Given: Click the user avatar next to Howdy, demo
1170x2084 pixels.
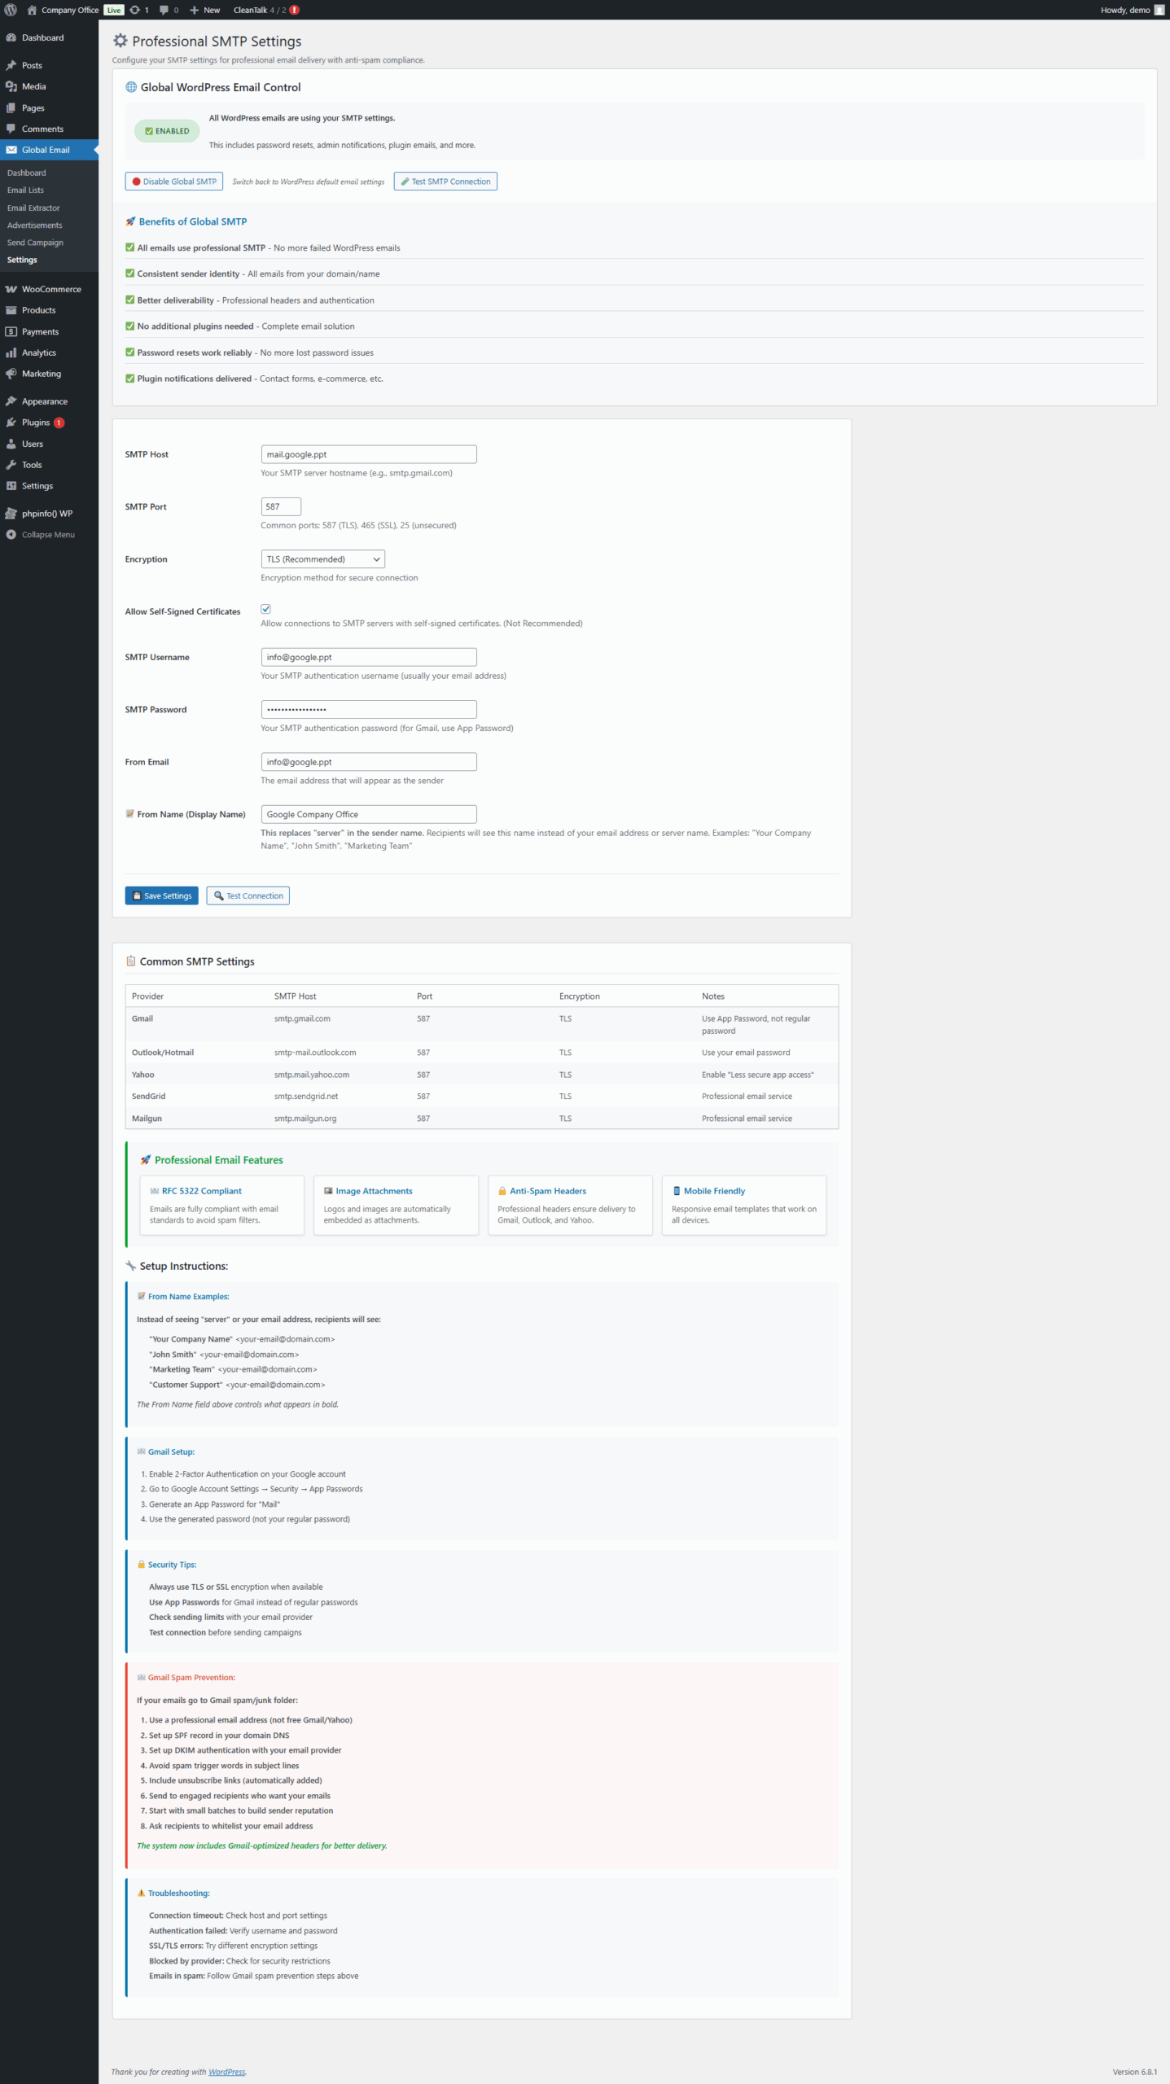Looking at the screenshot, I should [x=1159, y=10].
